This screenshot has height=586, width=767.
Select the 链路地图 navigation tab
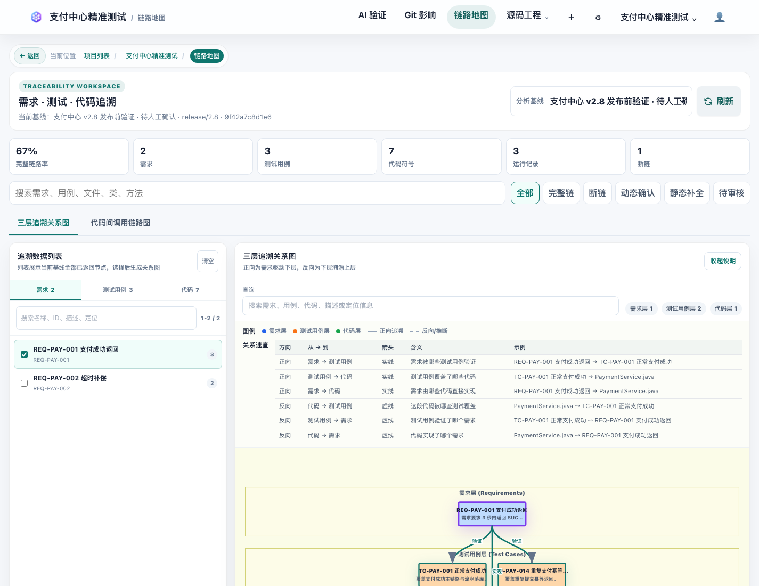tap(471, 16)
